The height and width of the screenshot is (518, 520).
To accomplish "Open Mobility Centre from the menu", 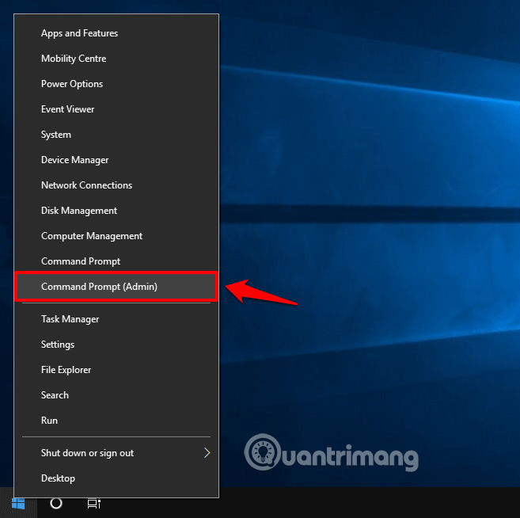I will (116, 59).
